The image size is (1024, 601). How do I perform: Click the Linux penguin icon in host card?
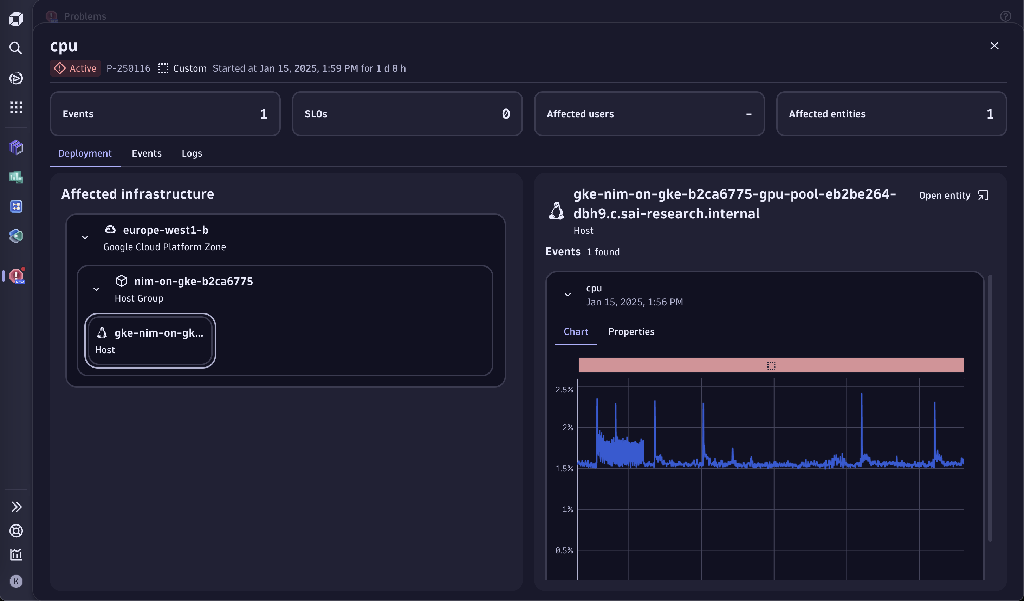coord(102,333)
